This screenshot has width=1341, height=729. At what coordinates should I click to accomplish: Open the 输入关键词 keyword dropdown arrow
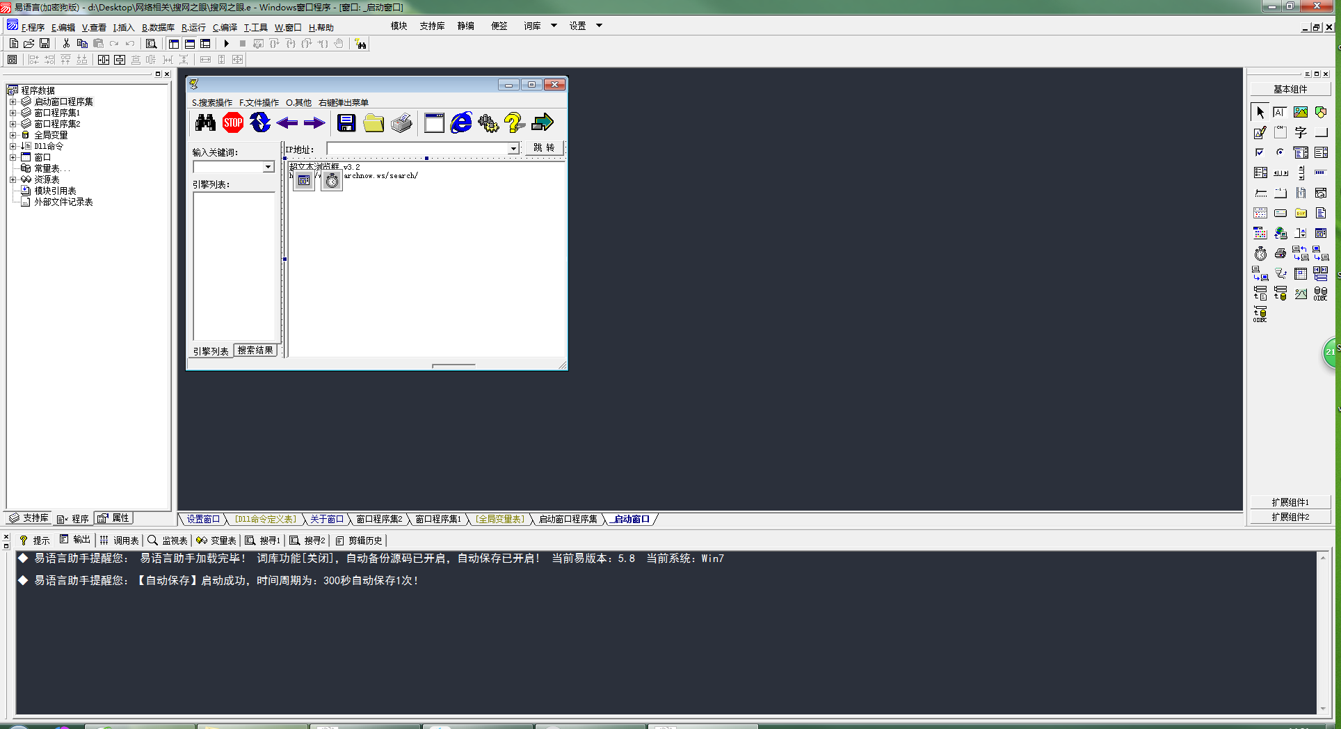(268, 167)
